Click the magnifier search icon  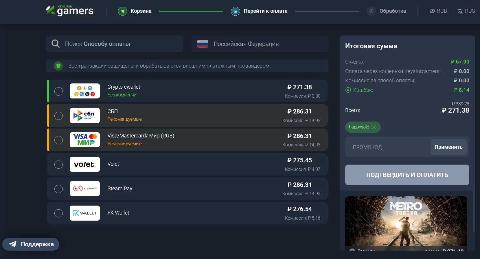tap(56, 44)
